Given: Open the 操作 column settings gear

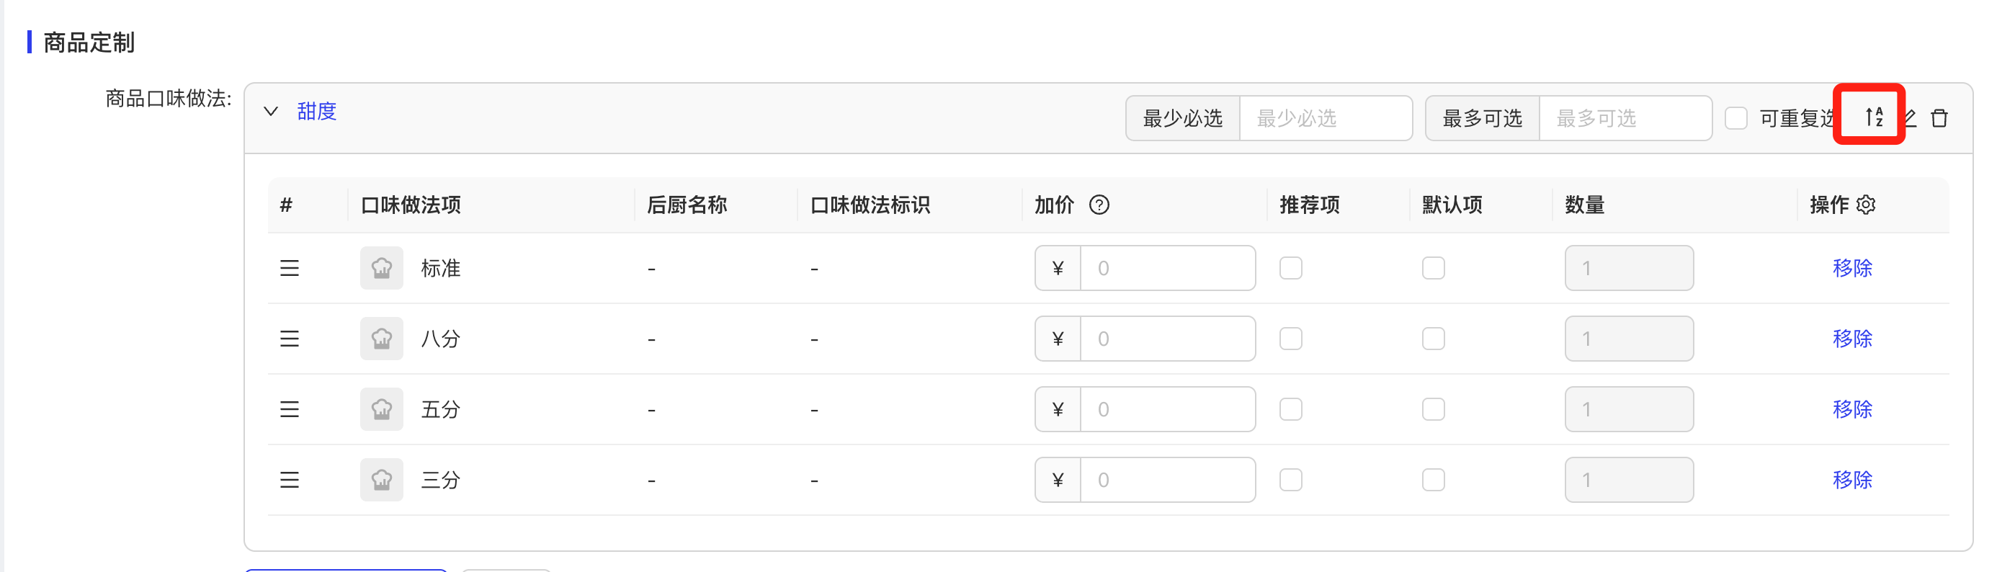Looking at the screenshot, I should click(x=1866, y=205).
